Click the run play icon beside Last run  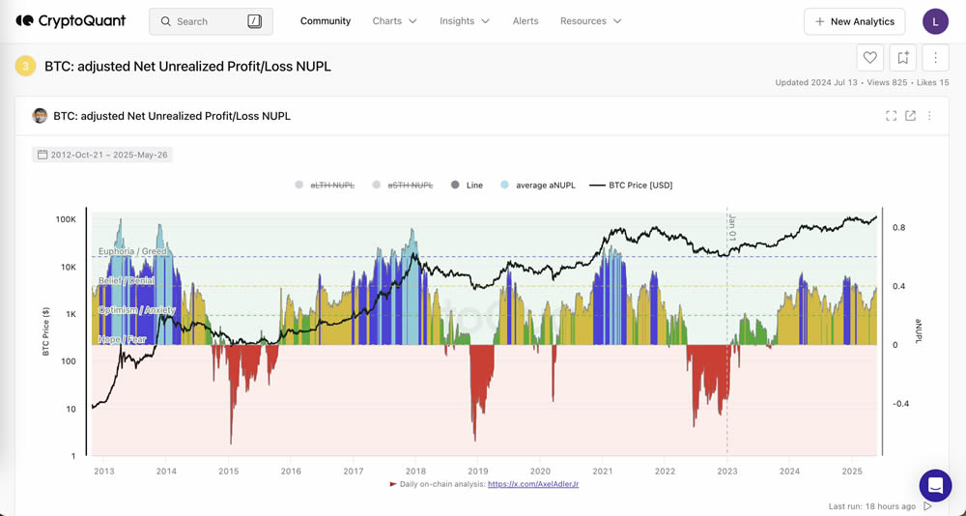[x=928, y=506]
